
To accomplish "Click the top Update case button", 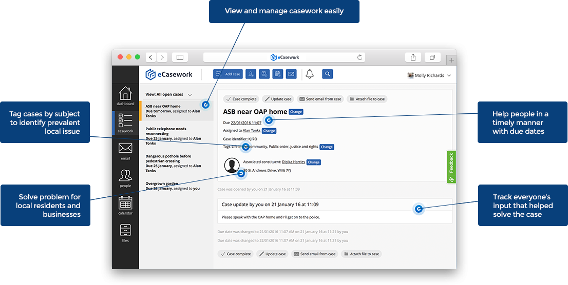I will coord(278,99).
